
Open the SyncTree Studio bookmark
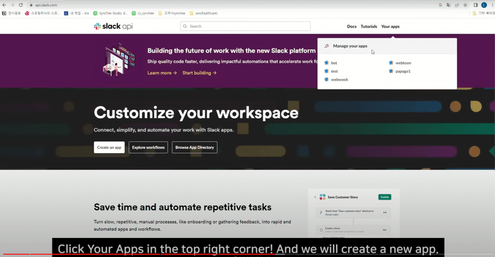click(x=110, y=13)
